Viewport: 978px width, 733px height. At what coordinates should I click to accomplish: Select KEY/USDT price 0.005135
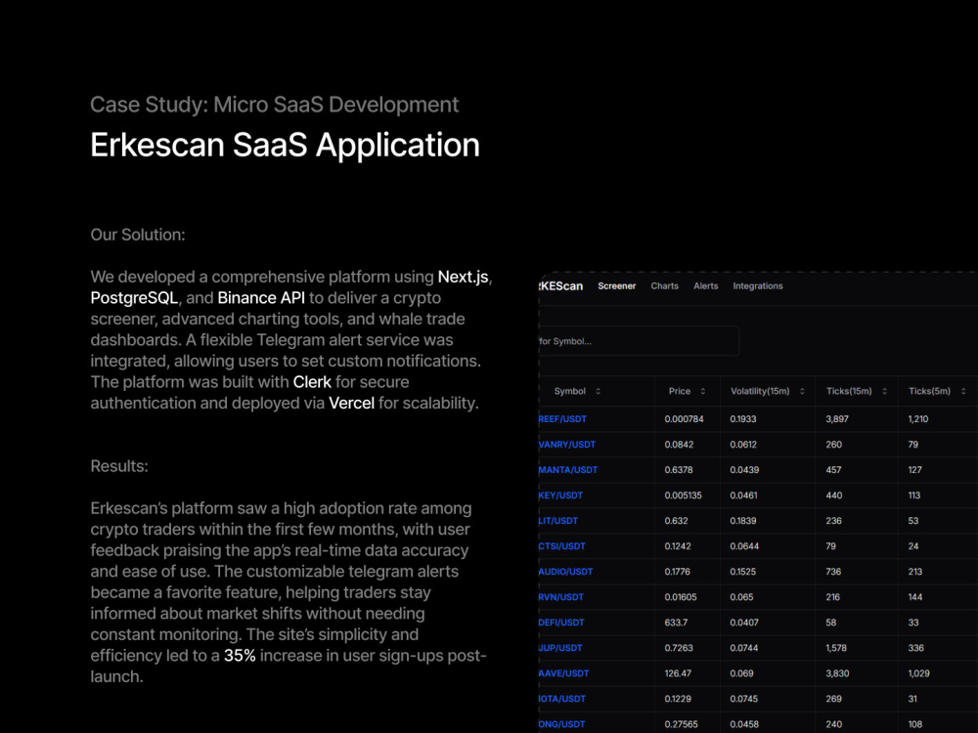click(x=683, y=496)
